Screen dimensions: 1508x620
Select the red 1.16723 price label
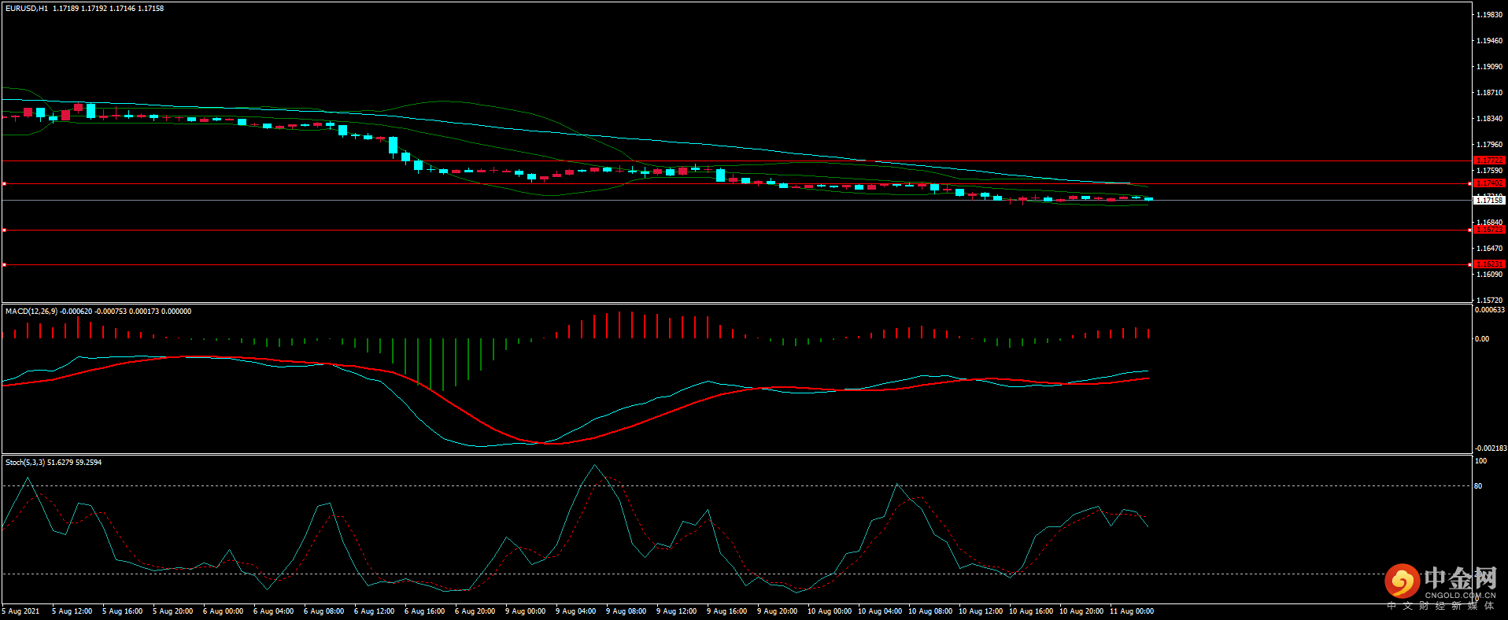[x=1489, y=230]
